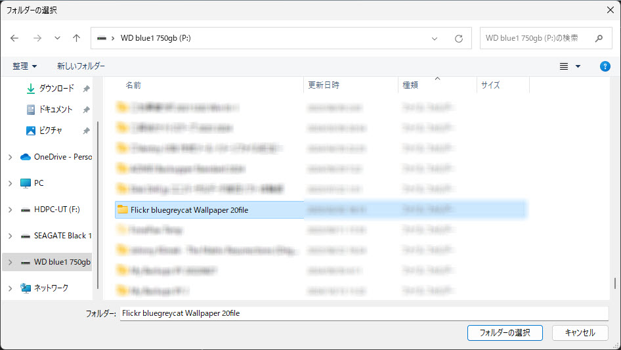Open the Organize (整理) menu
The image size is (621, 350).
25,66
